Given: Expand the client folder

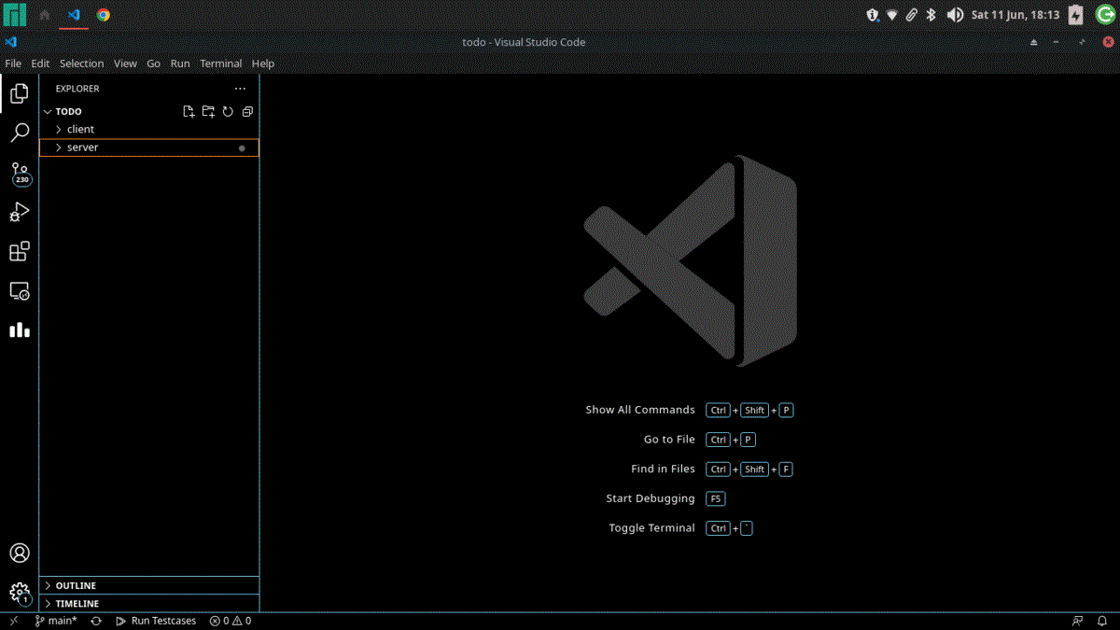Looking at the screenshot, I should pyautogui.click(x=149, y=130).
